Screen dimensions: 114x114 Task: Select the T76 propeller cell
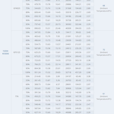(x=17, y=96)
